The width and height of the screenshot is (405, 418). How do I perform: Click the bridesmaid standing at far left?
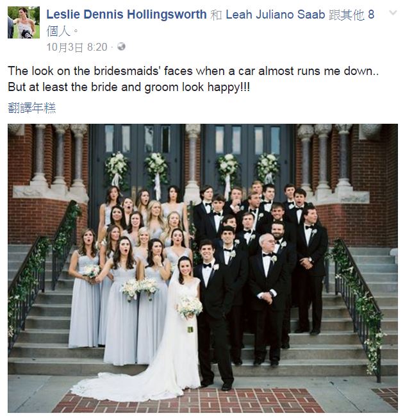(x=85, y=288)
